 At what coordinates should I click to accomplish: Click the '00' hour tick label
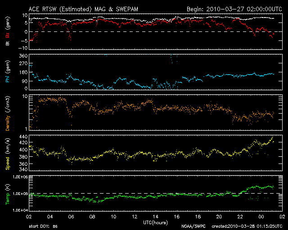[x=261, y=217]
